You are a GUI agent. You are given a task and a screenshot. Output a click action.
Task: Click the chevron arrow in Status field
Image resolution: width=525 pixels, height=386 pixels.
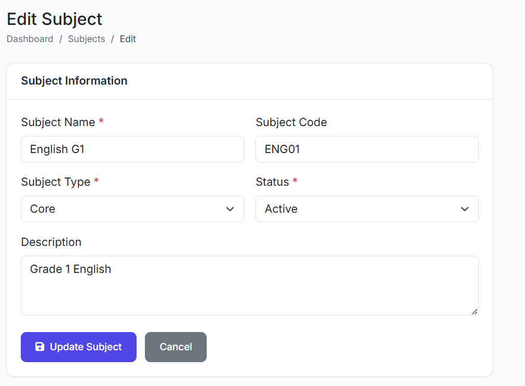(x=465, y=209)
